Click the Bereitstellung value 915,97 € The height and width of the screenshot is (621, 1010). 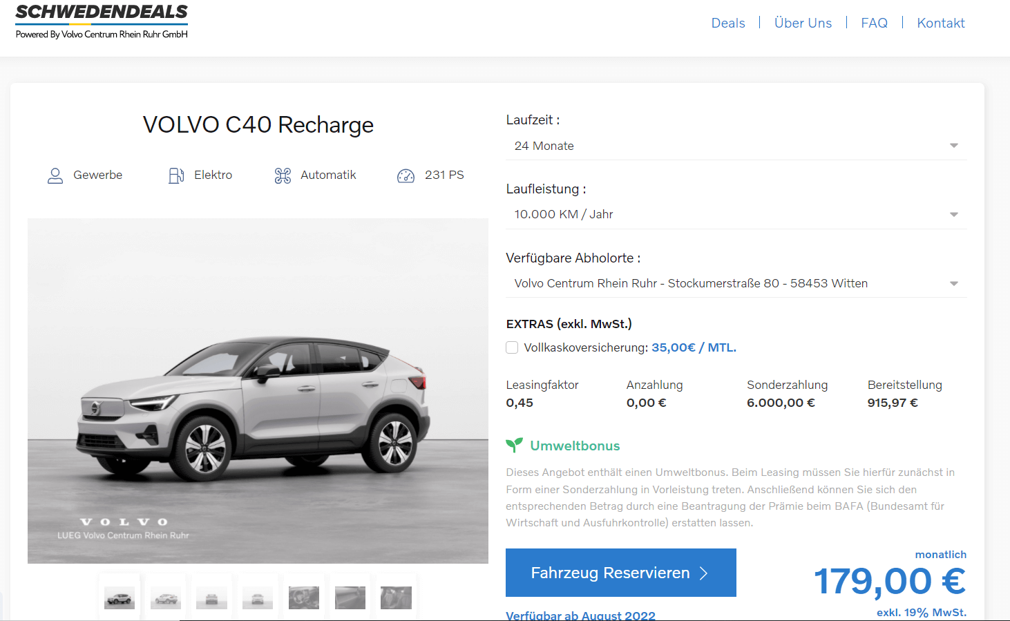tap(893, 403)
